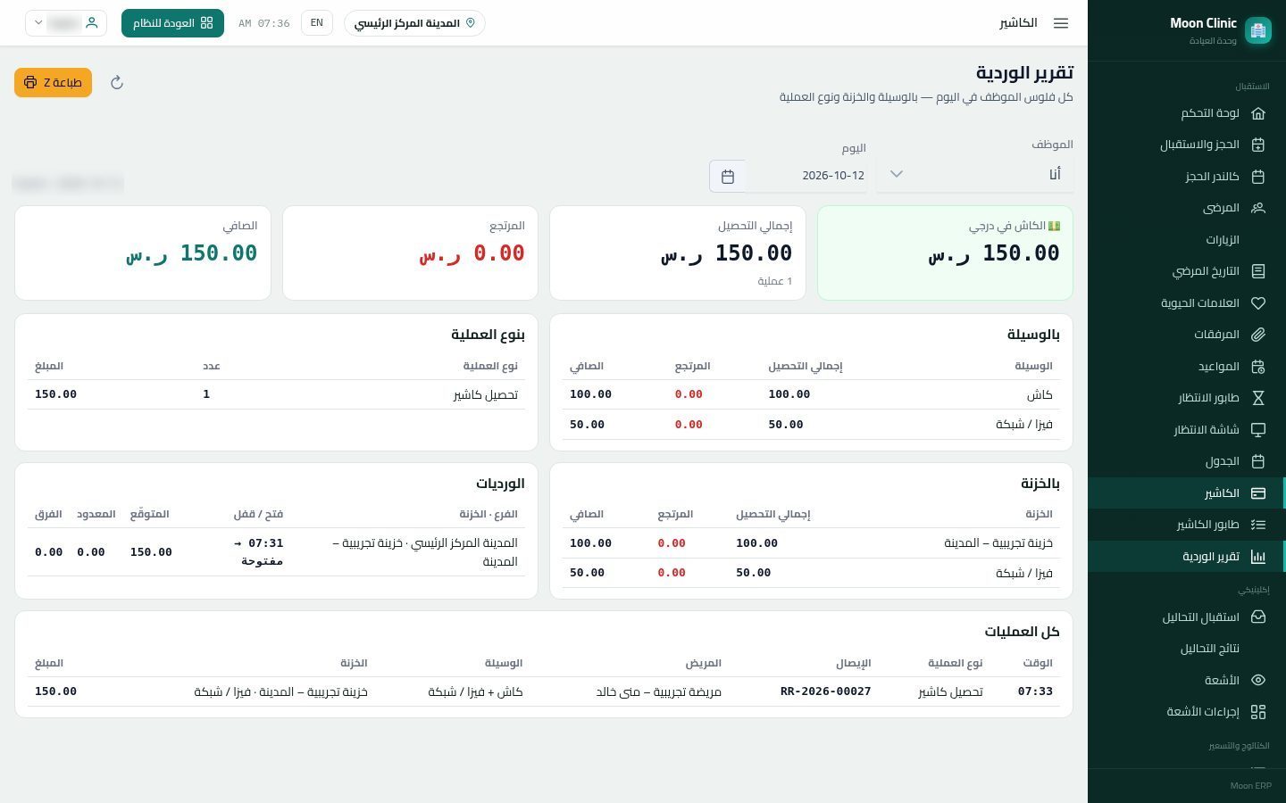The height and width of the screenshot is (803, 1286).
Task: Click the card icon of الكاشير in sidebar
Action: [x=1258, y=493]
